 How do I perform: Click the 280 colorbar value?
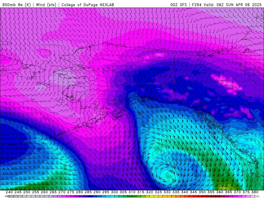point(79,192)
